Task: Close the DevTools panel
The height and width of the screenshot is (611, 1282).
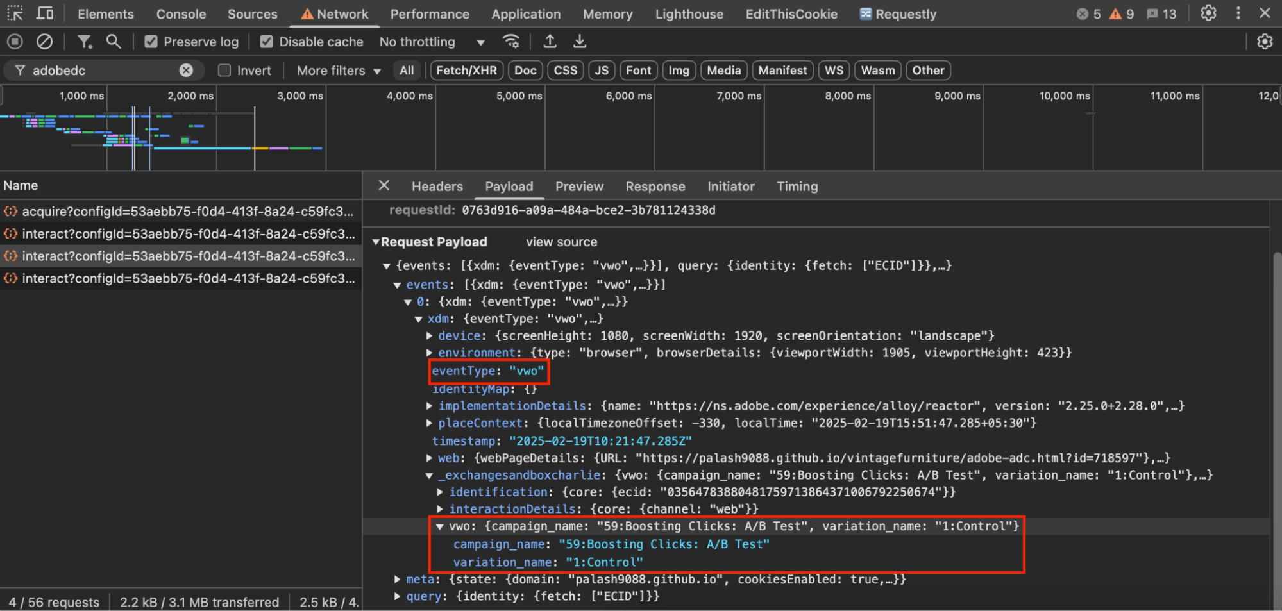Action: [x=1265, y=13]
